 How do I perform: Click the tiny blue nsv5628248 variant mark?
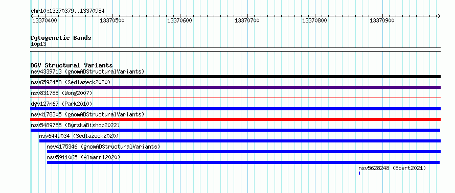click(359, 173)
